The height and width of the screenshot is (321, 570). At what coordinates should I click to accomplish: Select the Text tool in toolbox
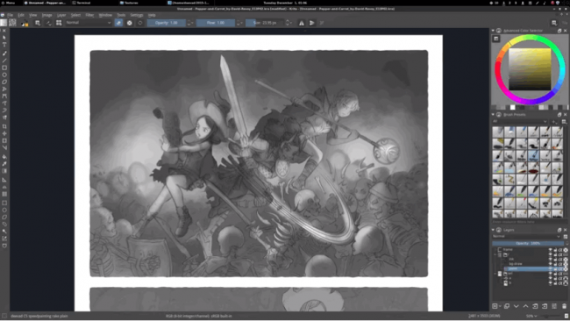[x=4, y=45]
